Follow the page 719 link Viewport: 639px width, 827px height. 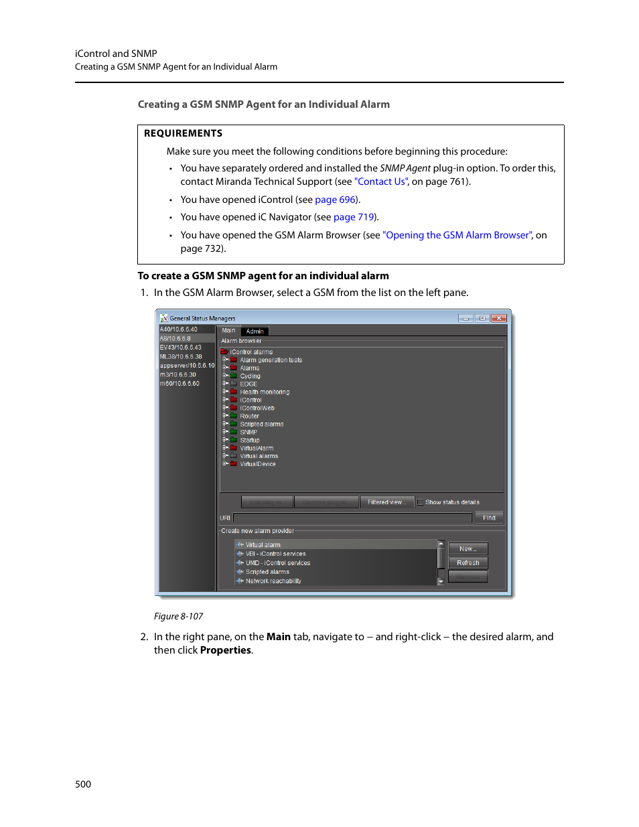tap(354, 217)
